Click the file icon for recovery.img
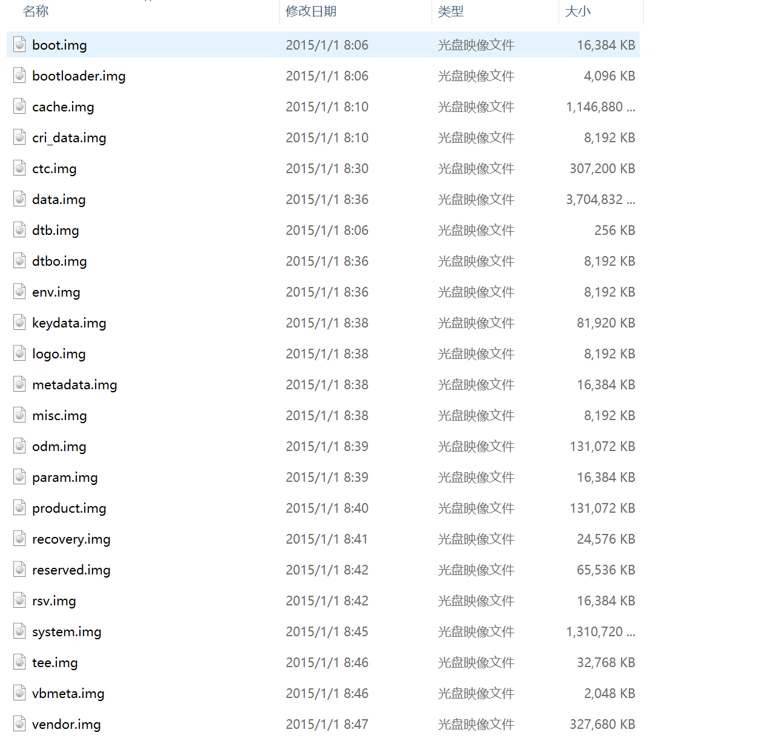The width and height of the screenshot is (765, 744). (x=20, y=539)
